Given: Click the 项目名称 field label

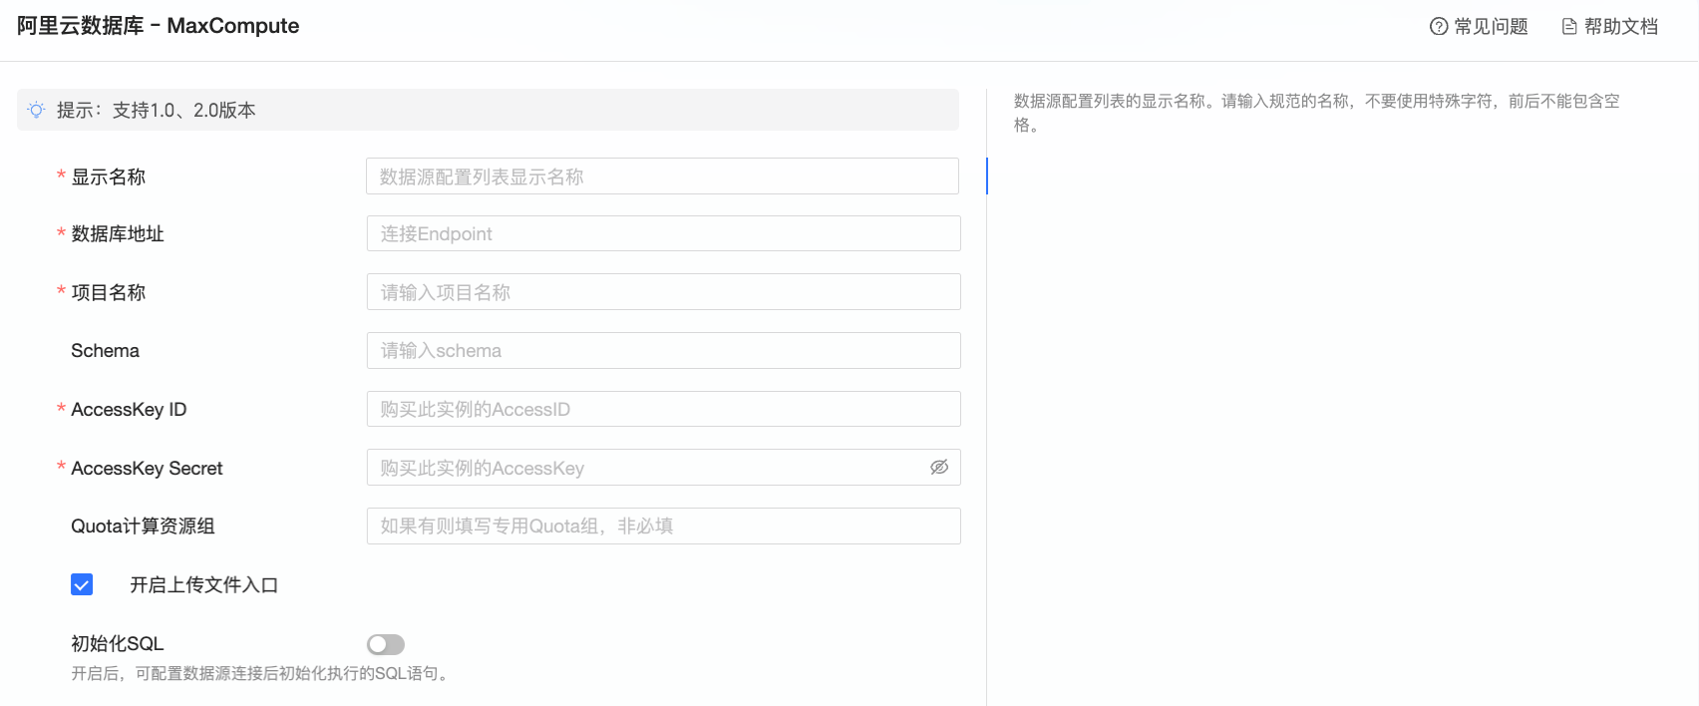Looking at the screenshot, I should (108, 292).
